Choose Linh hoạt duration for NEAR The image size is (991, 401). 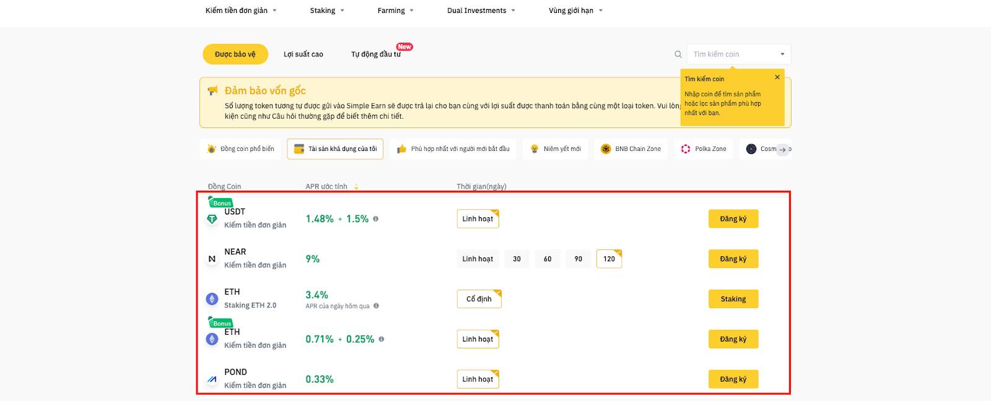point(478,259)
